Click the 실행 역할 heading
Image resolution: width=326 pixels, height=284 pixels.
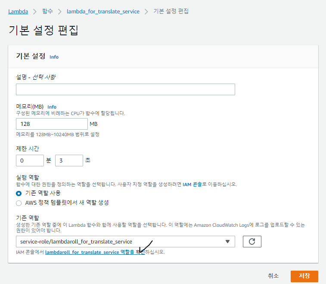tap(28, 178)
